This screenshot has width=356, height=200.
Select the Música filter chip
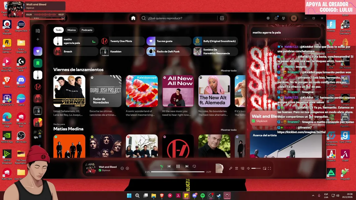click(x=71, y=30)
